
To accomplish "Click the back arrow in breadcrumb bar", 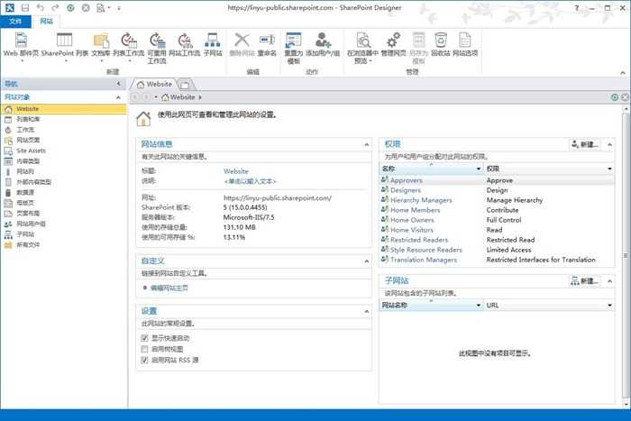I will click(135, 97).
